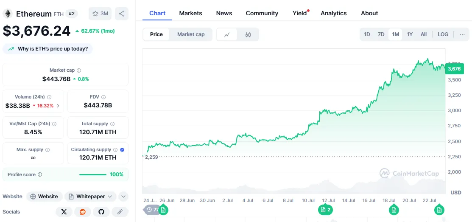The width and height of the screenshot is (472, 222).
Task: Click "Why is ETH's price up today?"
Action: (x=47, y=49)
